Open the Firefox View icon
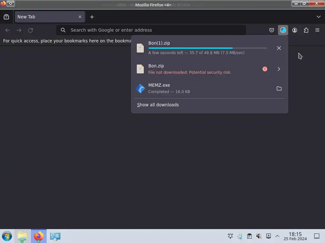Image resolution: width=325 pixels, height=243 pixels. [x=6, y=17]
